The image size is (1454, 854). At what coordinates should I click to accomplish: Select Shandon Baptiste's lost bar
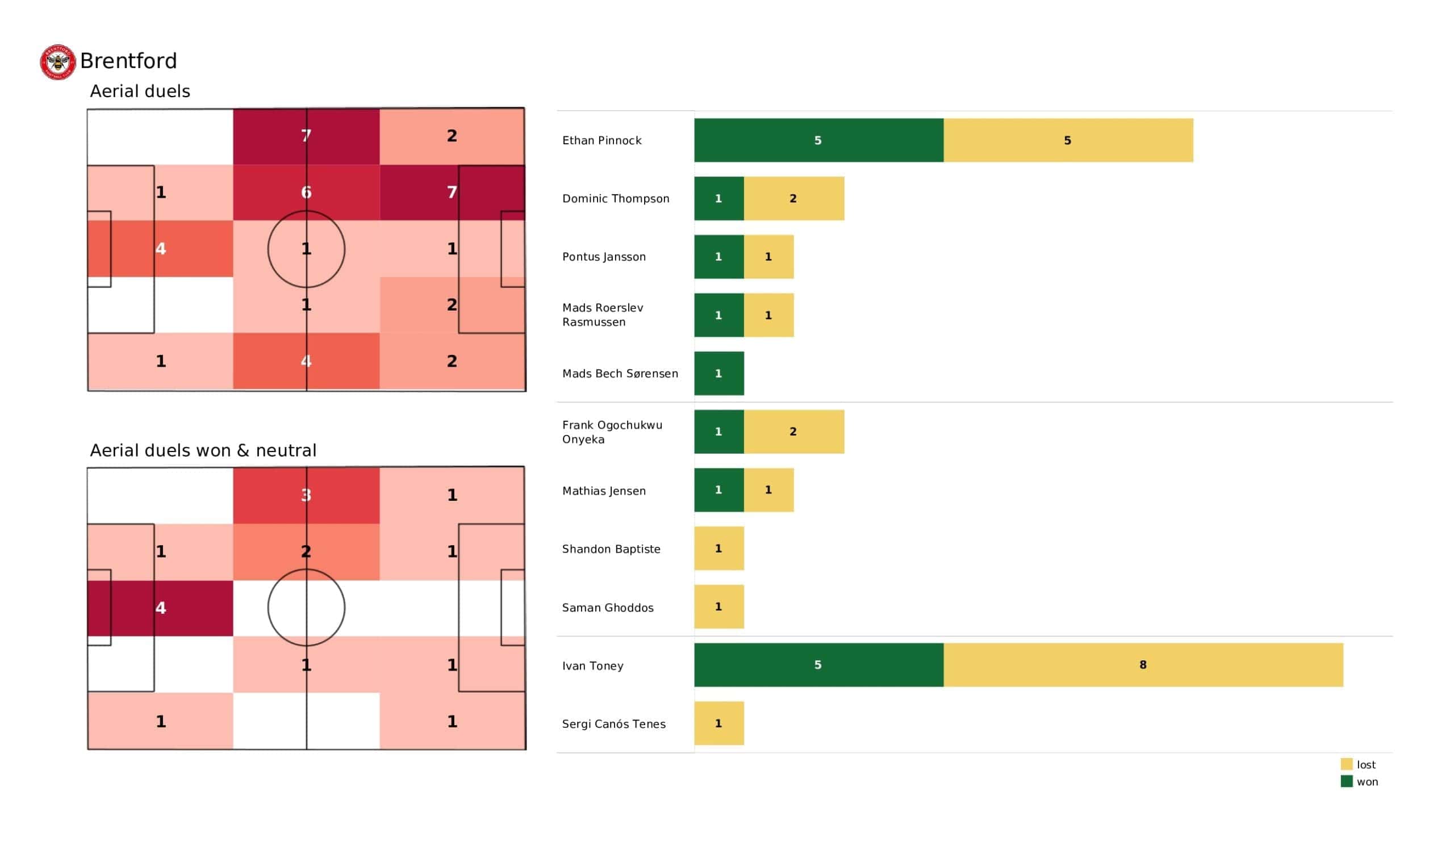[x=719, y=548]
